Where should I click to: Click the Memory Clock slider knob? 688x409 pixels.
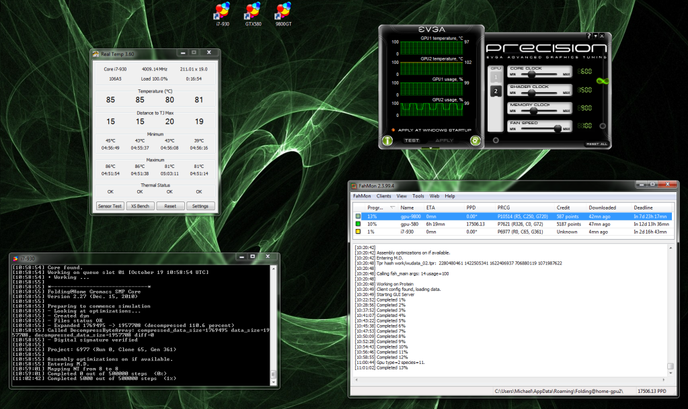tap(533, 110)
